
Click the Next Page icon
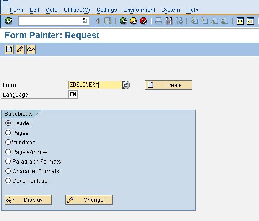point(215,21)
